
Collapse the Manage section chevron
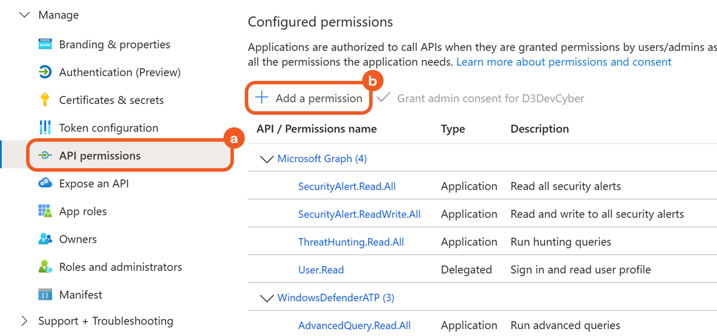[x=25, y=15]
